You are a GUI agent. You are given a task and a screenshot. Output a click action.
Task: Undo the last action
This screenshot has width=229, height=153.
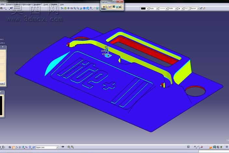[x=5, y=8]
